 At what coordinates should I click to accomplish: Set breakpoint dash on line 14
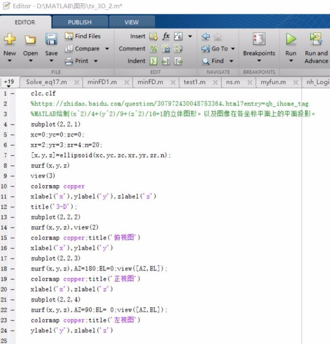(x=13, y=228)
